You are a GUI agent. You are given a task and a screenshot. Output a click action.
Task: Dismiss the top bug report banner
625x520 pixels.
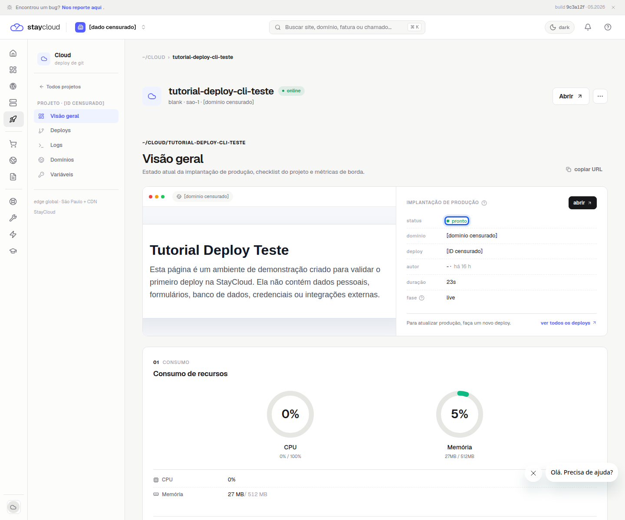[x=613, y=7]
